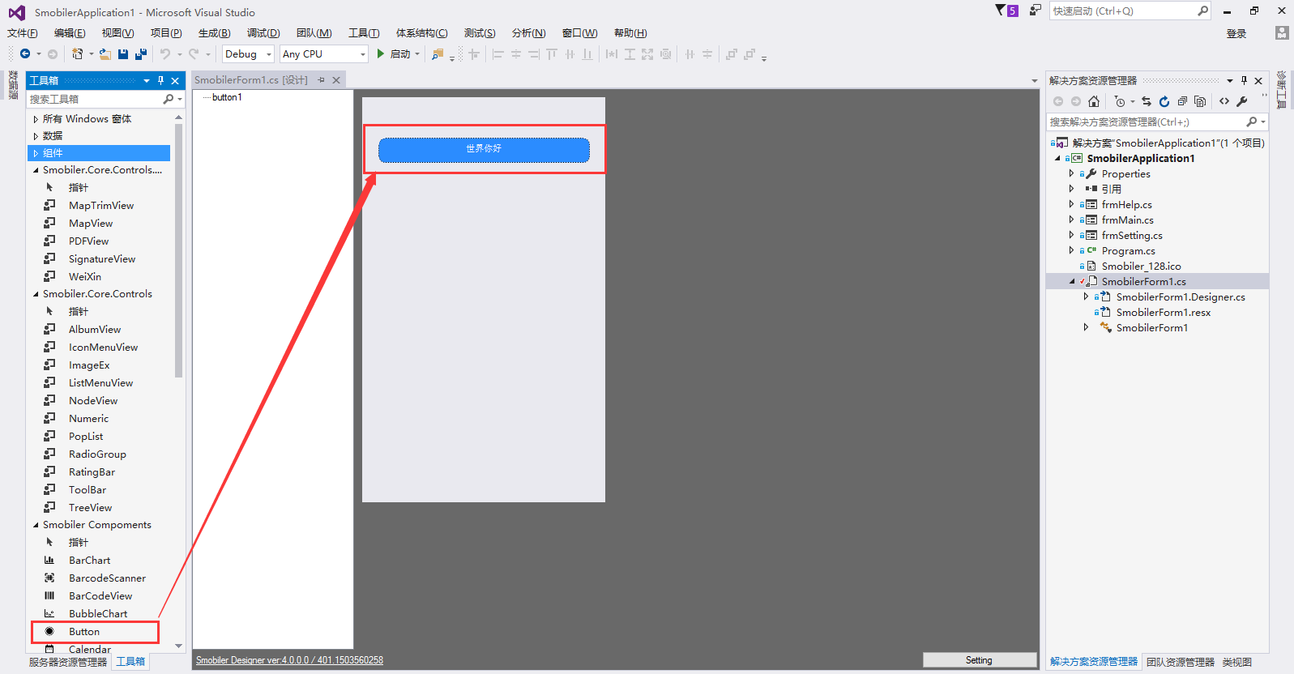Viewport: 1294px width, 674px height.
Task: Click the Quick Launch search box
Action: tap(1122, 11)
